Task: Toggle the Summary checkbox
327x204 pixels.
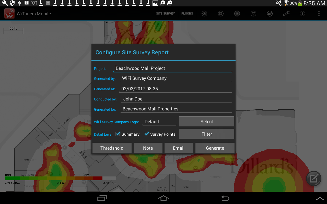Action: pyautogui.click(x=118, y=134)
